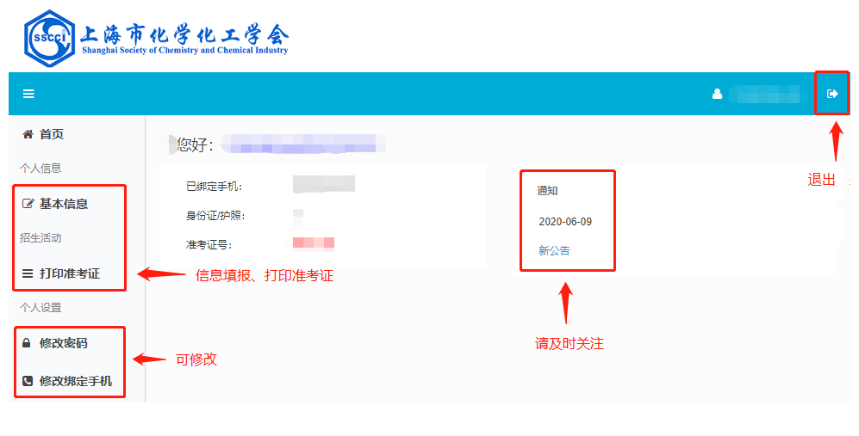Viewport: 859px width, 436px height.
Task: Select the 2020-06-09 notice date
Action: pyautogui.click(x=565, y=222)
